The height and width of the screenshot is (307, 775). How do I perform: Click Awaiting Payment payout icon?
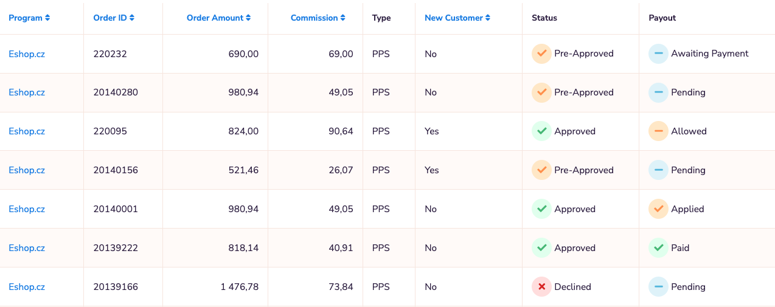(x=658, y=53)
